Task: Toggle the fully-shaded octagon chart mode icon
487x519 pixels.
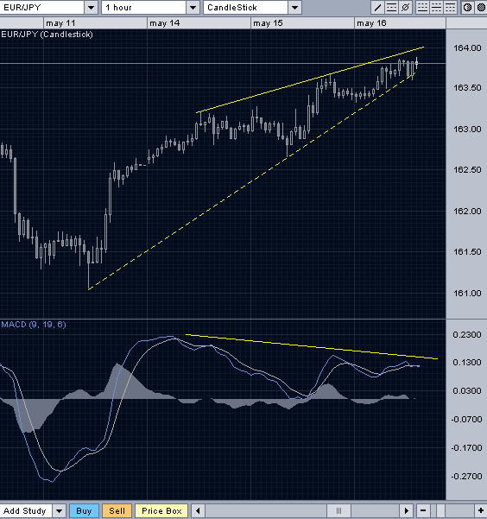Action: 481,7
